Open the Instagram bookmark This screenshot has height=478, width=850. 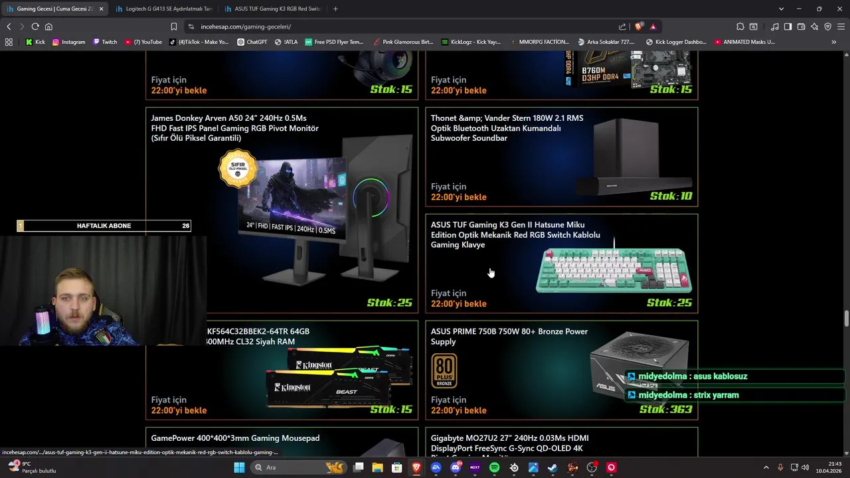point(68,42)
